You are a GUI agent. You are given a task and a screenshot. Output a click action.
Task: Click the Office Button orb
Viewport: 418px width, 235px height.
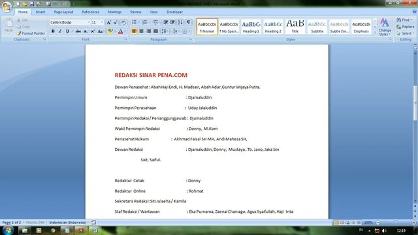point(7,7)
